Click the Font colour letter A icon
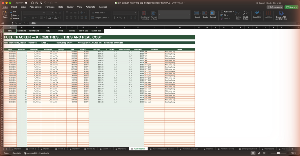 click(x=56, y=18)
